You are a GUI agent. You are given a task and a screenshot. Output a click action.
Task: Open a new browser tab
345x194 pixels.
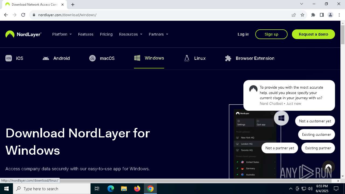click(73, 4)
